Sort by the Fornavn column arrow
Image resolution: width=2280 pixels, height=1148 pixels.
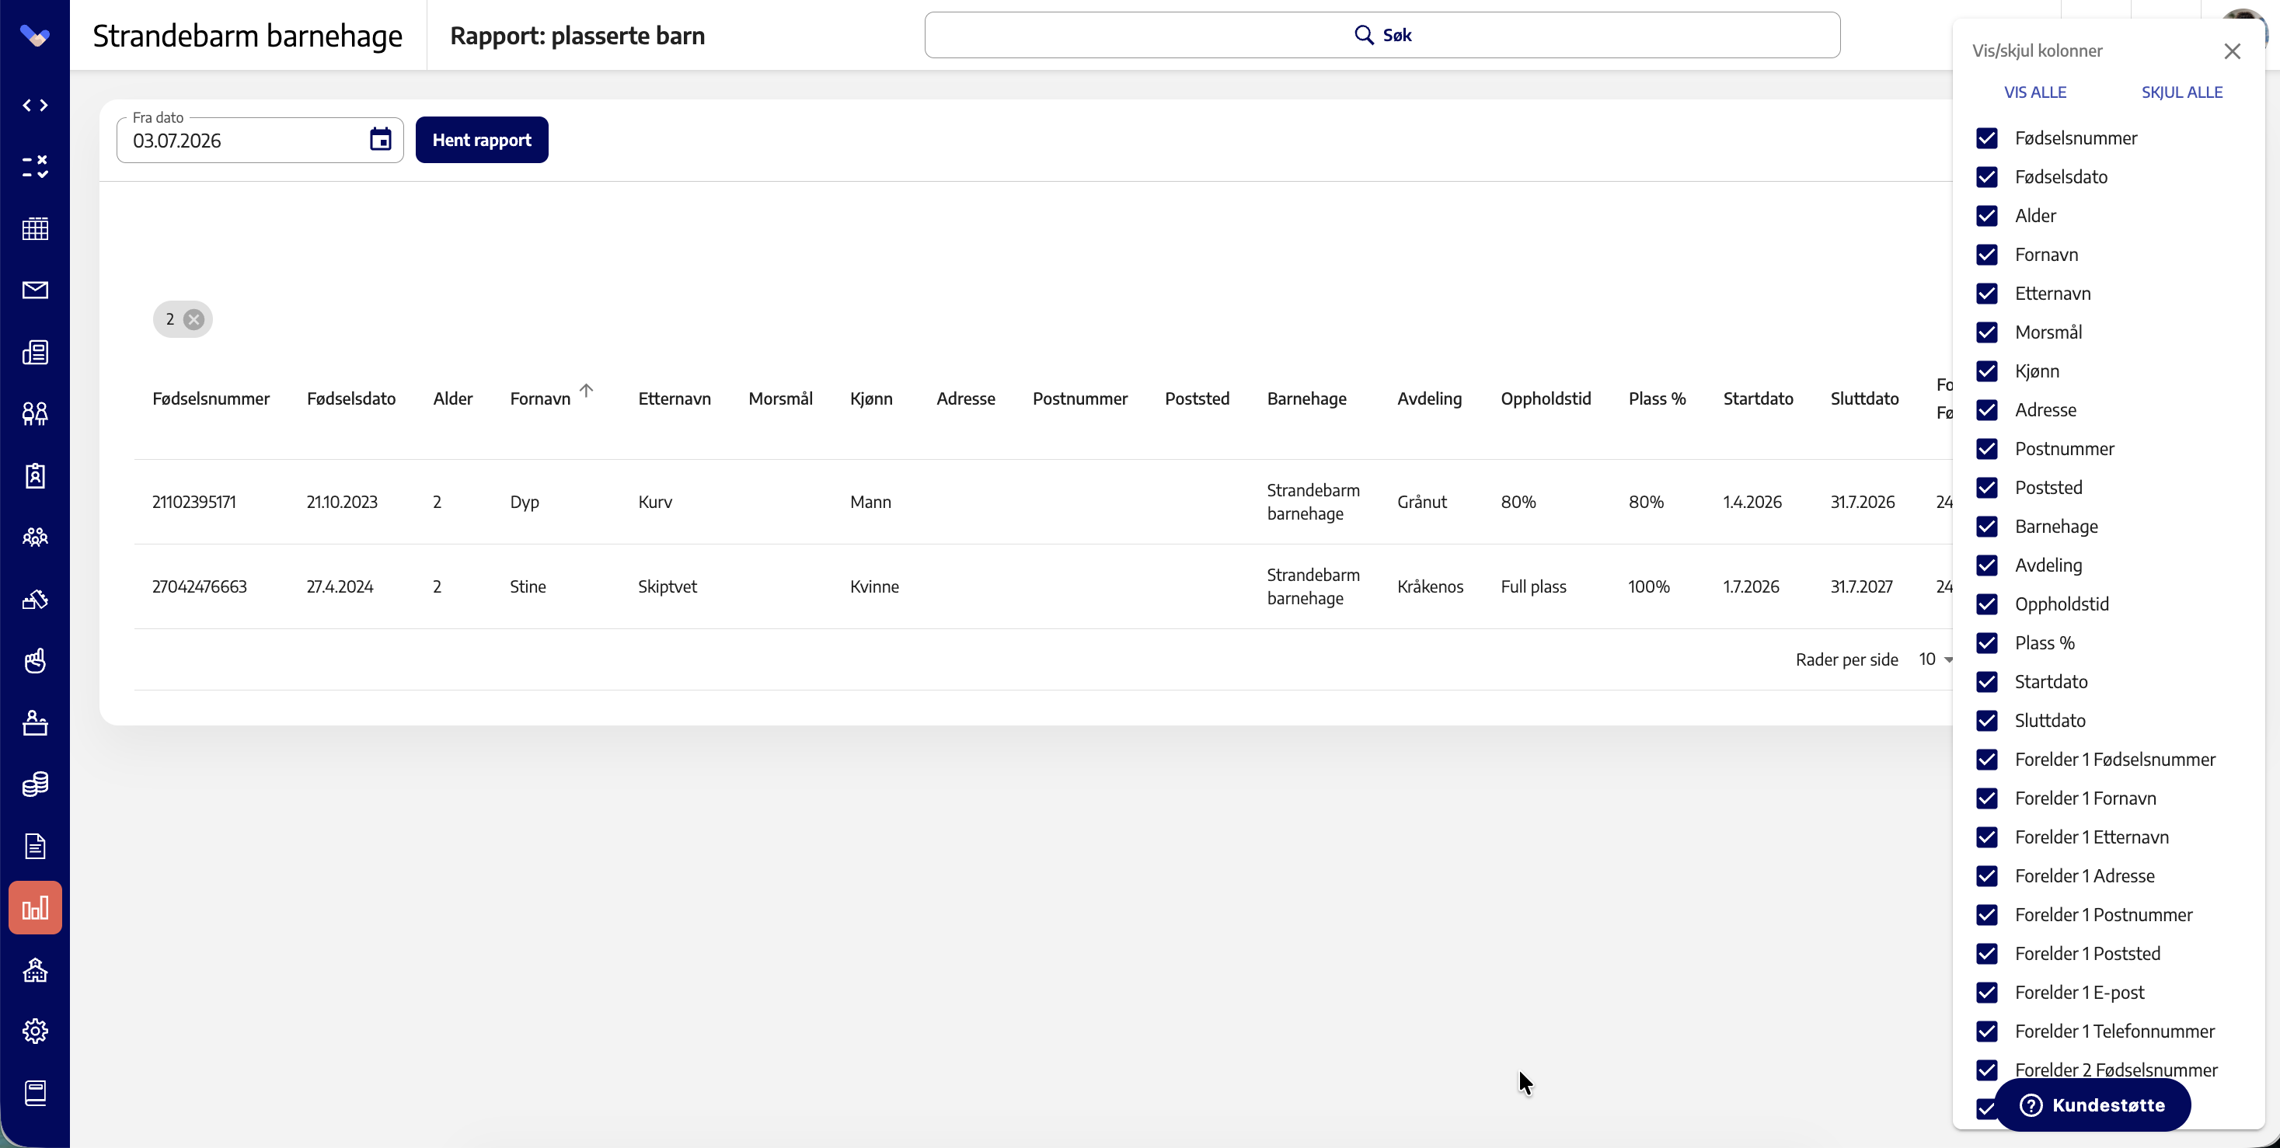[x=586, y=390]
